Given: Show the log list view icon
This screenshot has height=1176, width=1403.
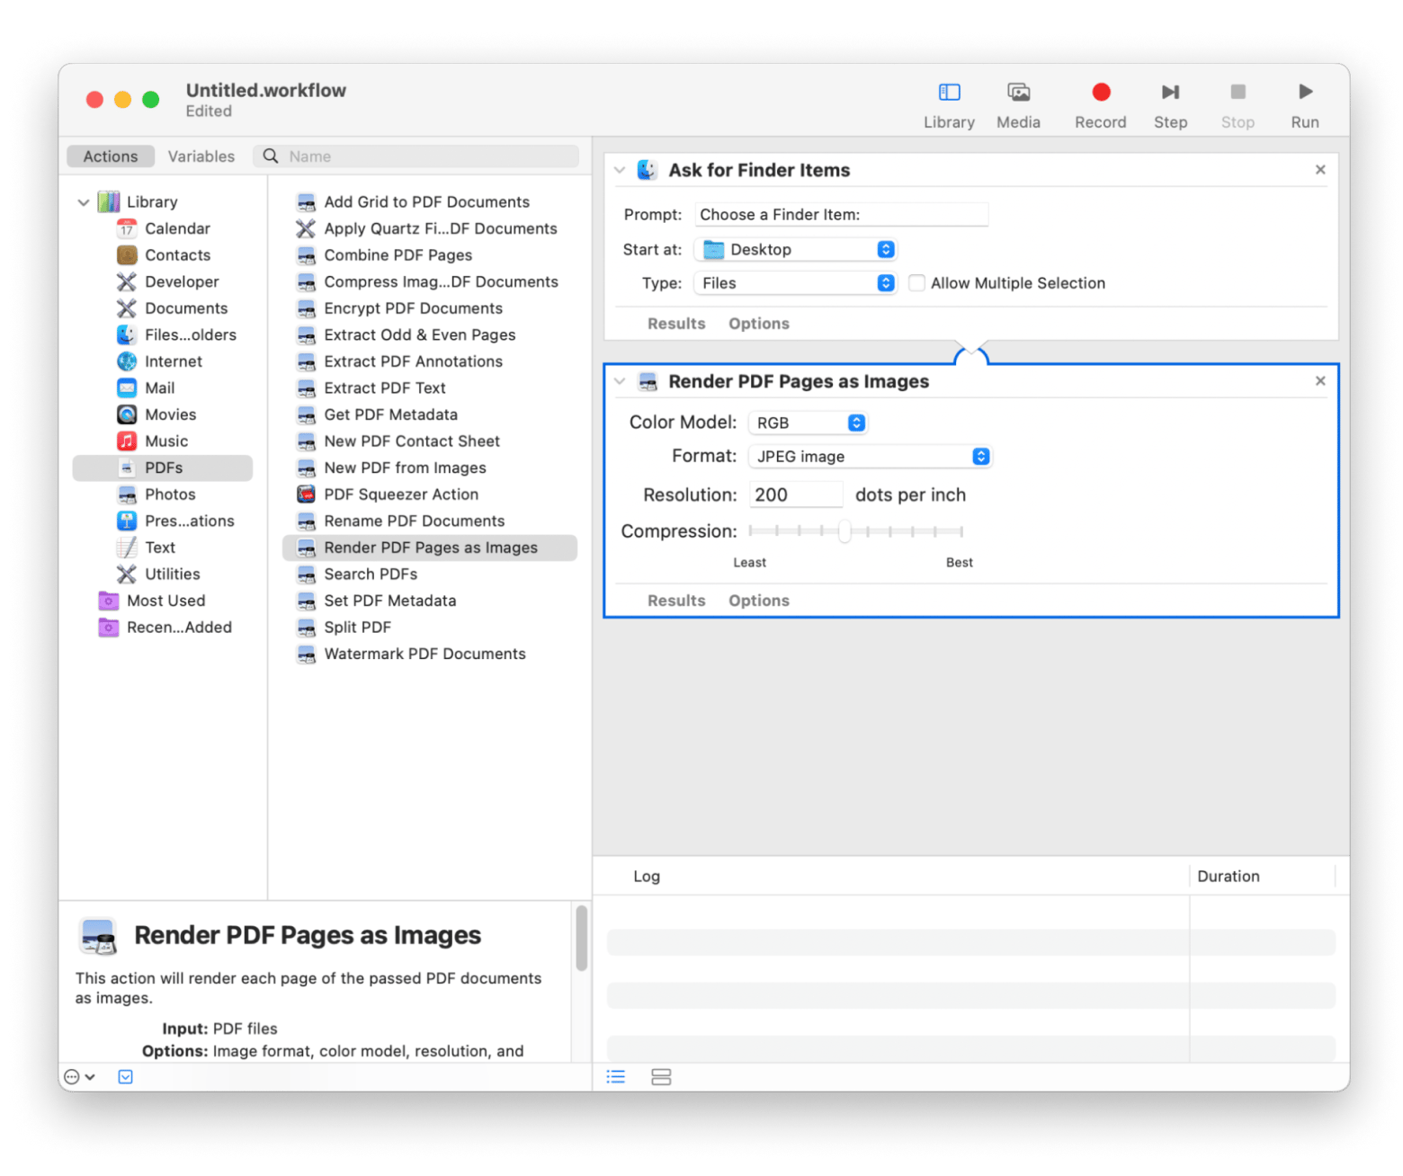Looking at the screenshot, I should point(616,1076).
